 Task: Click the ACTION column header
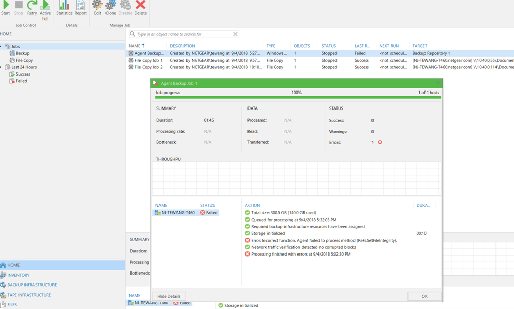tap(253, 205)
